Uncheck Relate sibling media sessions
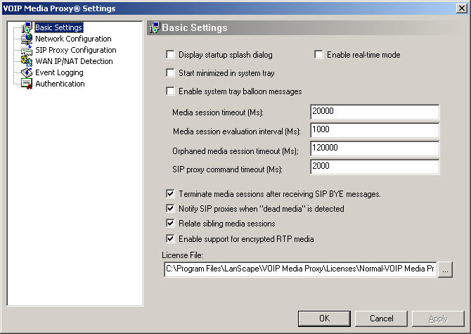Screen dimensions: 471x334 point(170,224)
